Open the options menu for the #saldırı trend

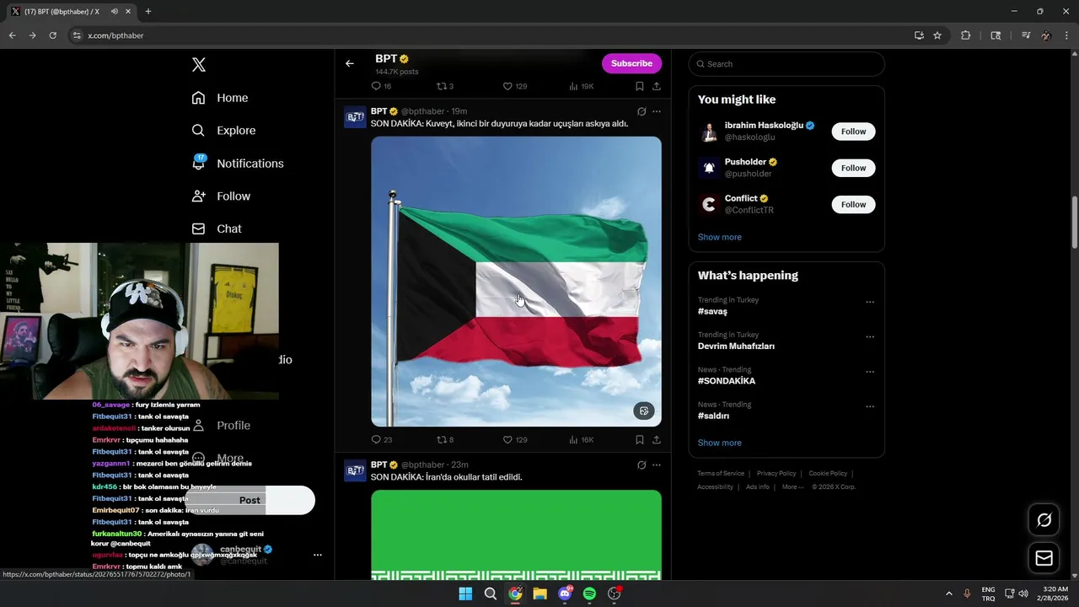point(870,406)
